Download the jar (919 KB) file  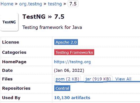98,79
